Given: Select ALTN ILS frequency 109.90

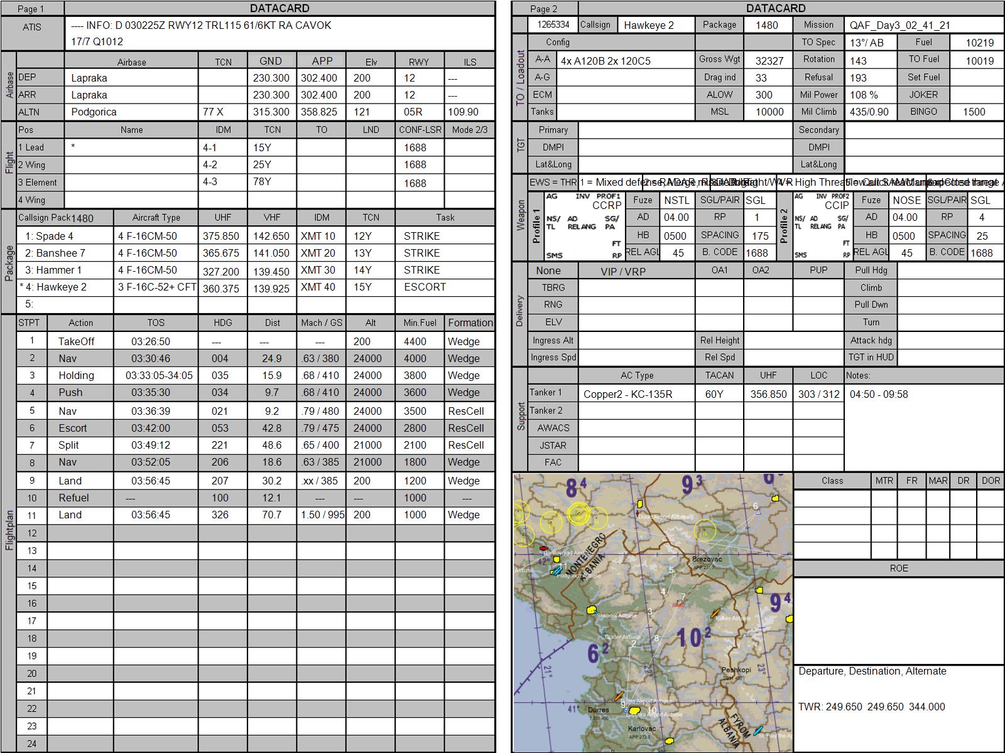Looking at the screenshot, I should point(464,112).
